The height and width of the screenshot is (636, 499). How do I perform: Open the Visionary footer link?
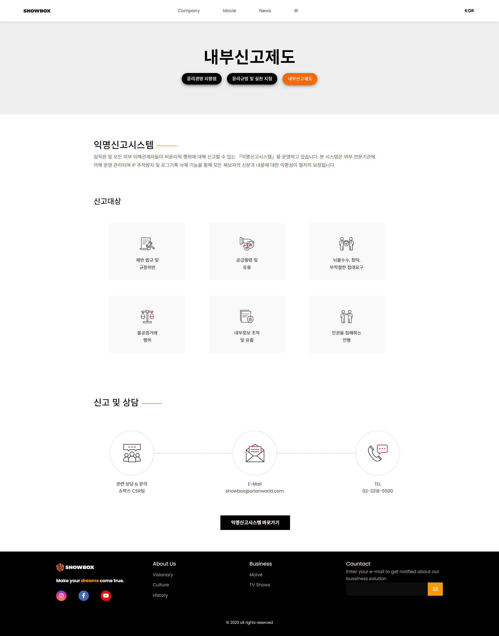coord(163,575)
